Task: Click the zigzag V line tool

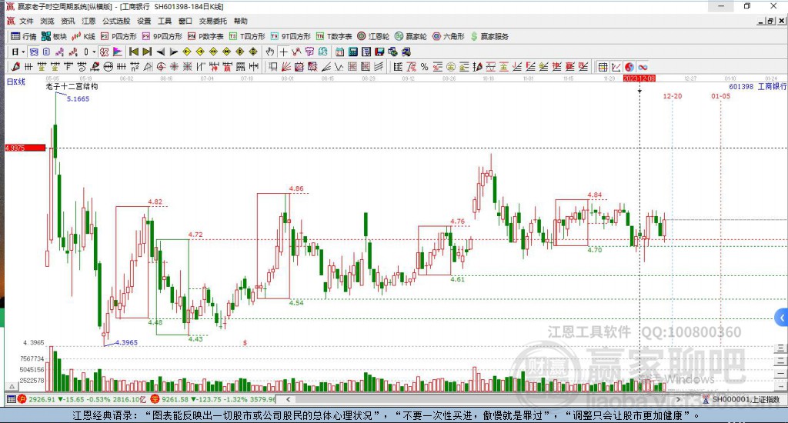Action: (x=339, y=67)
